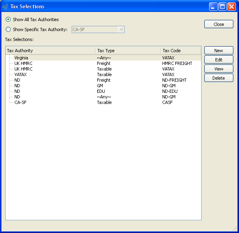
Task: Click the window resize grip corner
Action: pyautogui.click(x=235, y=229)
